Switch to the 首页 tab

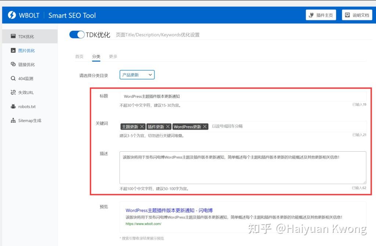(79, 57)
